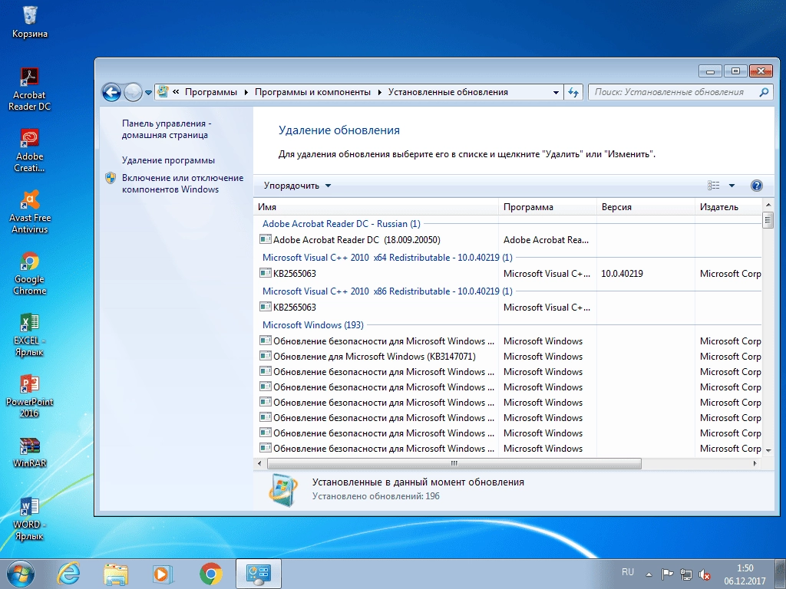Sort by the Имя column header
Image resolution: width=786 pixels, height=589 pixels.
click(376, 207)
